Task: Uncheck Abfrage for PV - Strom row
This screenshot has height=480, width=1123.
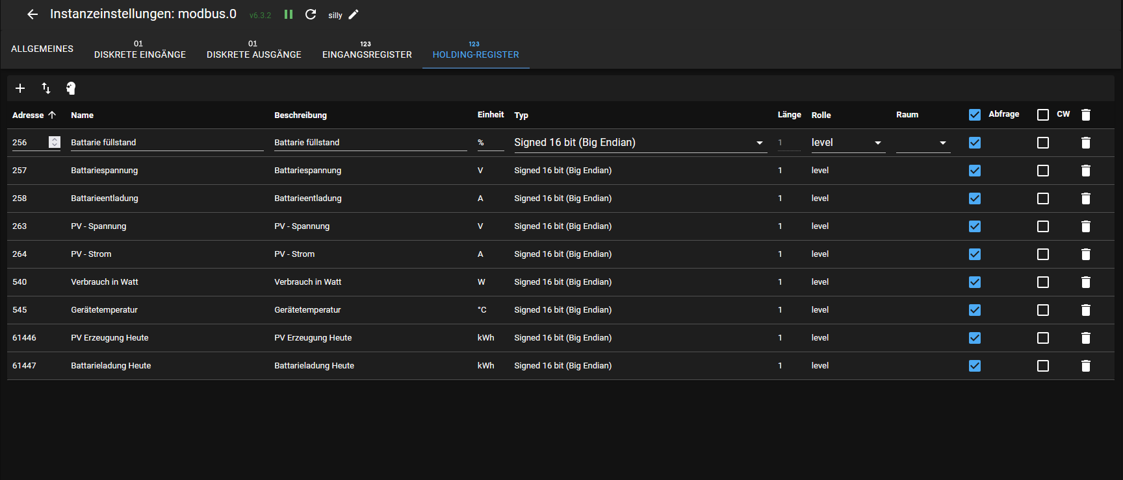Action: click(x=975, y=254)
